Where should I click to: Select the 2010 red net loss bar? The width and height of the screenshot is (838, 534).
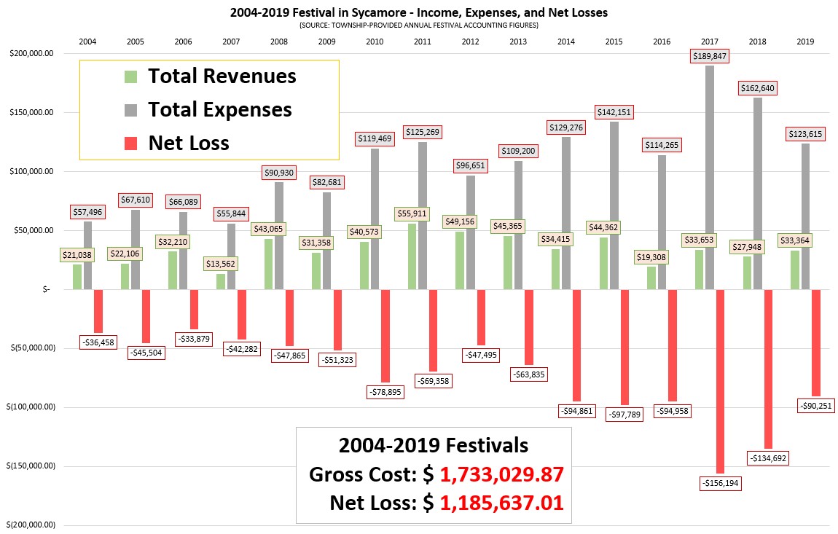(385, 337)
